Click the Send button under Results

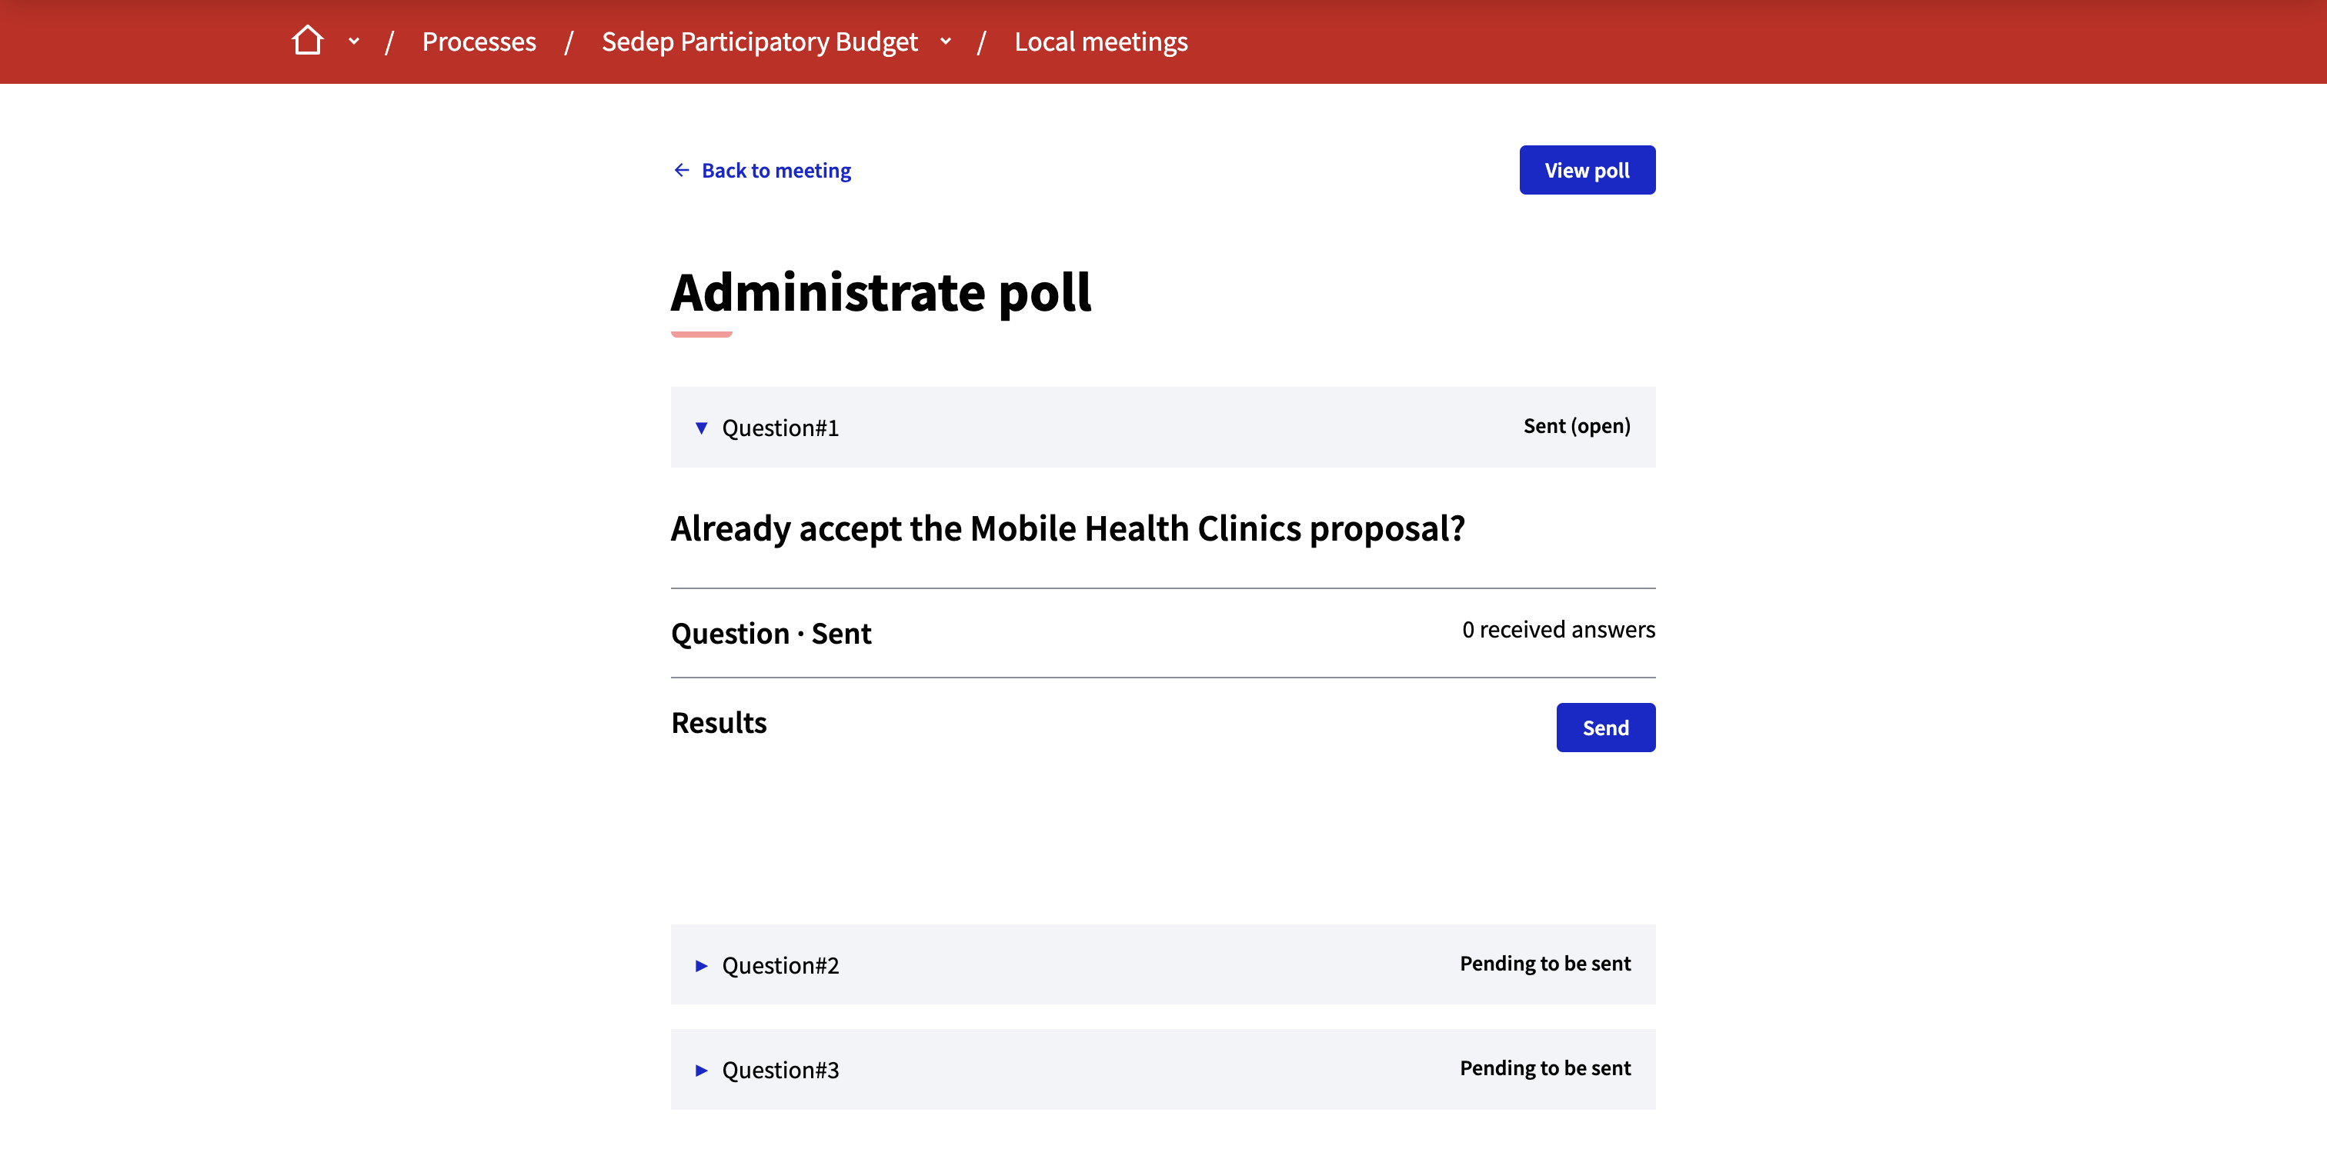coord(1605,728)
